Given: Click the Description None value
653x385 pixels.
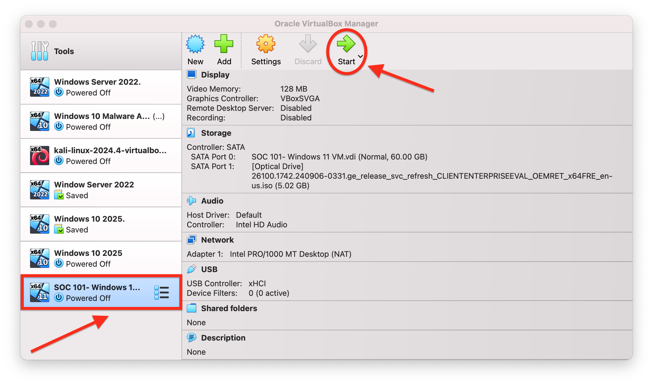Looking at the screenshot, I should (196, 352).
